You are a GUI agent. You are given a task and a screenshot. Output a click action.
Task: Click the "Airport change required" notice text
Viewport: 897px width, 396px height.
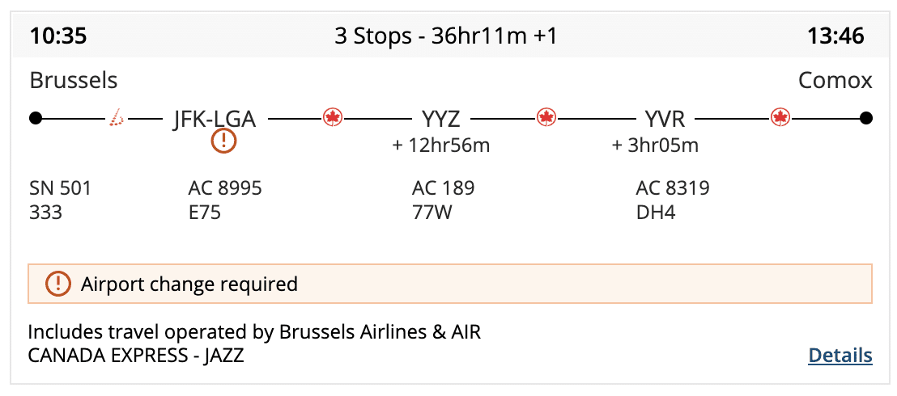coord(189,284)
